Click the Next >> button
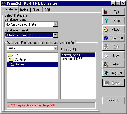Screen dimensions: 127x114 pos(114,100)
